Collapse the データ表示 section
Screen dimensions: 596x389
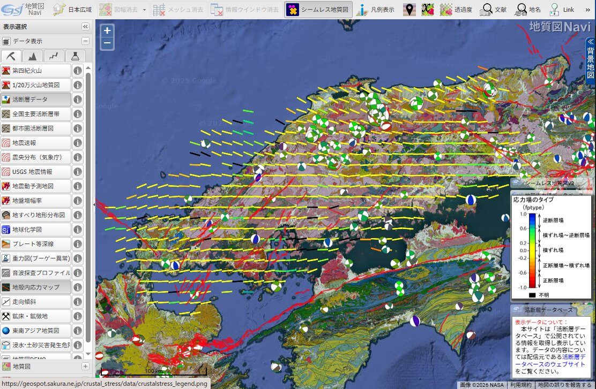coord(85,41)
